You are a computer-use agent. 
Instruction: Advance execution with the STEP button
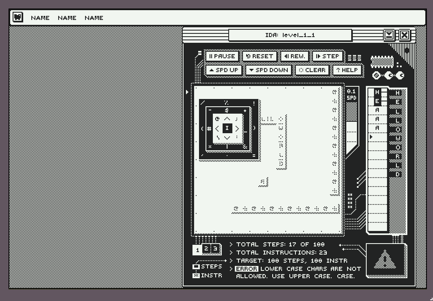tap(328, 56)
